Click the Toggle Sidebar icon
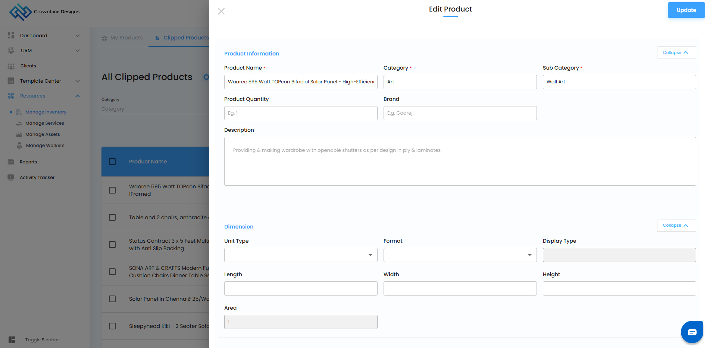713x348 pixels. point(12,340)
